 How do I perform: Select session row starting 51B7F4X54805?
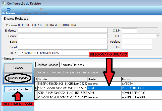[x=62, y=84]
